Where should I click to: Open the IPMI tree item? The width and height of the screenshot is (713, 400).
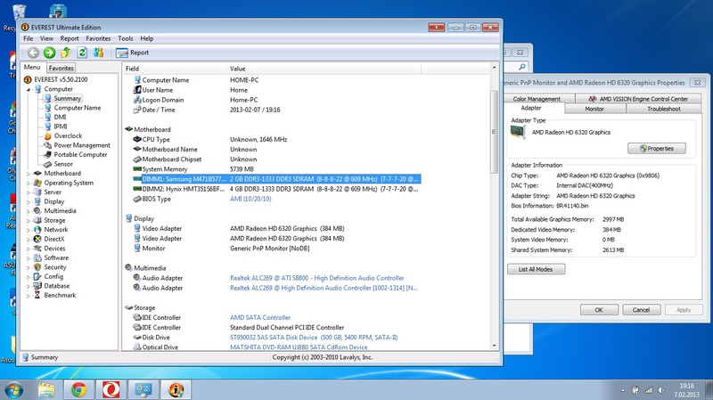coord(61,127)
